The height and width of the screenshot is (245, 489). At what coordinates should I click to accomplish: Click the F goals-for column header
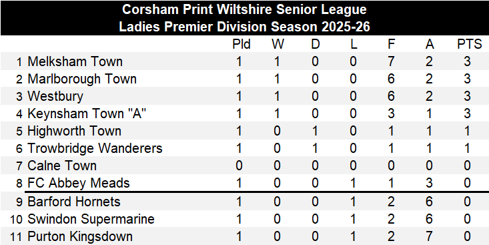(x=392, y=45)
